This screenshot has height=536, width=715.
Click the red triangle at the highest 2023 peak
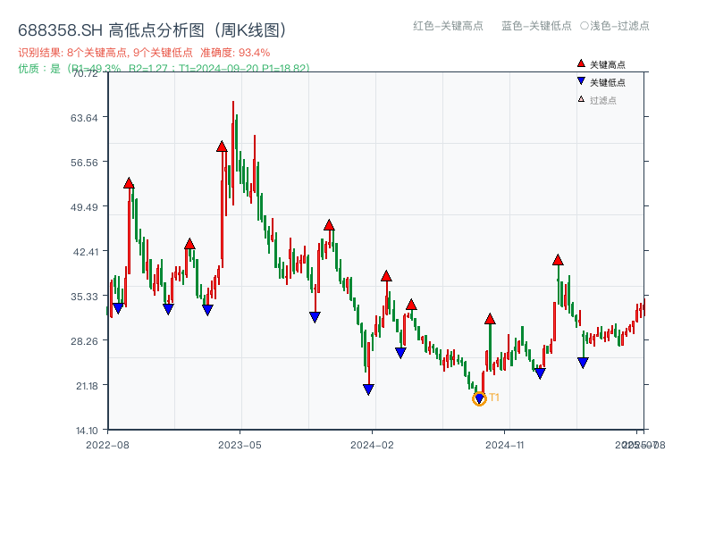220,146
